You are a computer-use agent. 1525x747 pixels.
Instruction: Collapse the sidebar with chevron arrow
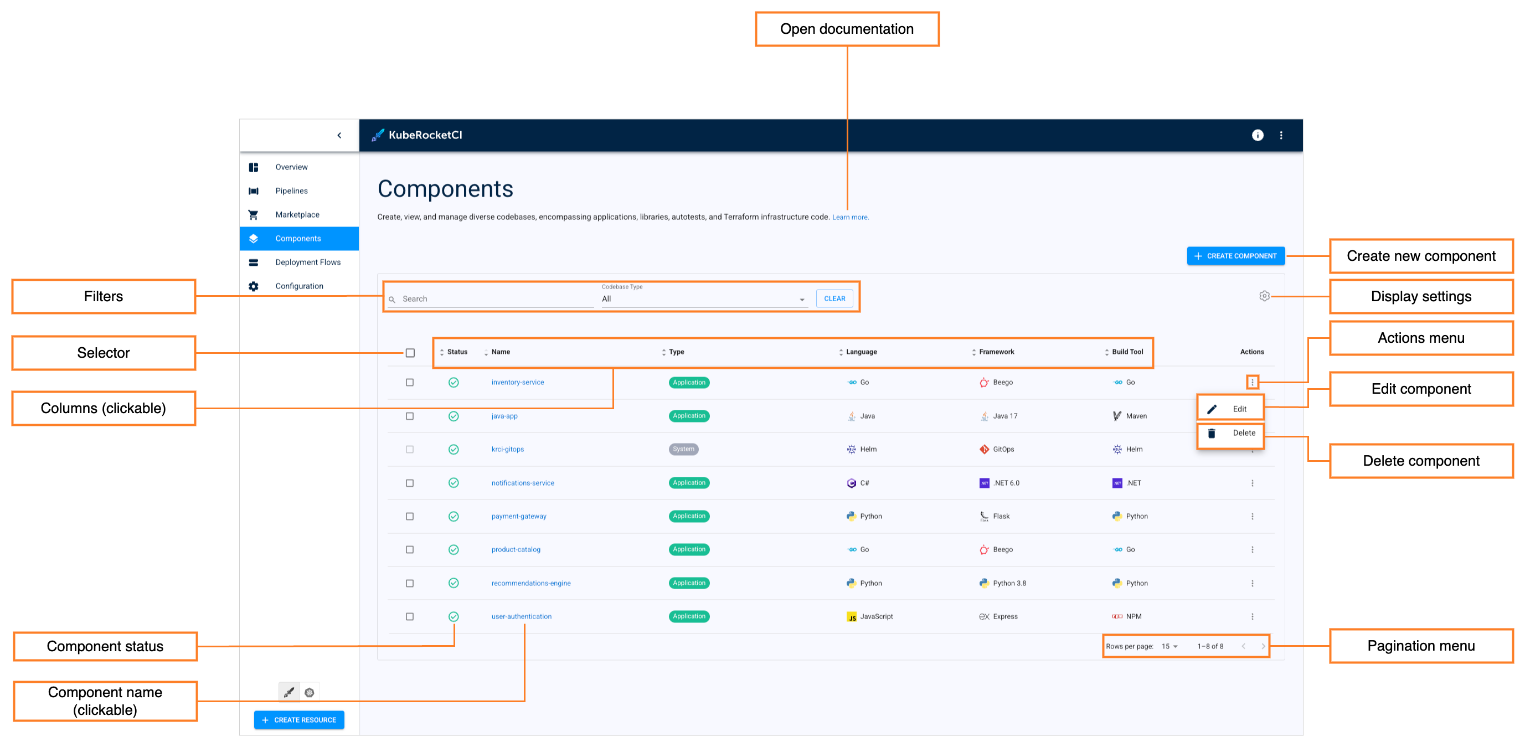click(x=339, y=135)
